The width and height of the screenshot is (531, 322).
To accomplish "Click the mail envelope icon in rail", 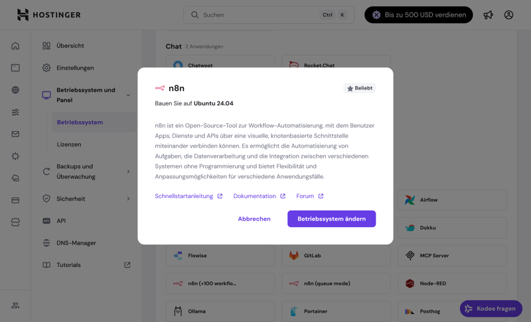I will point(15,134).
